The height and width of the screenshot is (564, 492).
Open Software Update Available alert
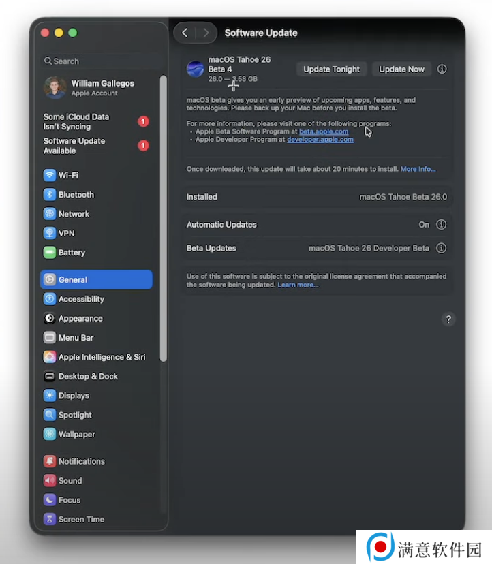click(96, 146)
